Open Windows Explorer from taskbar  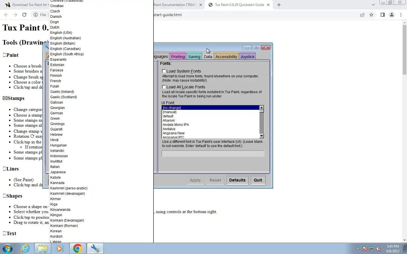click(x=43, y=249)
